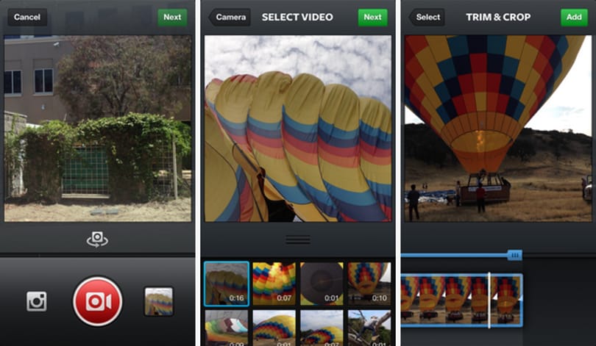
Task: Go back to Camera from Select Video
Action: click(x=229, y=17)
